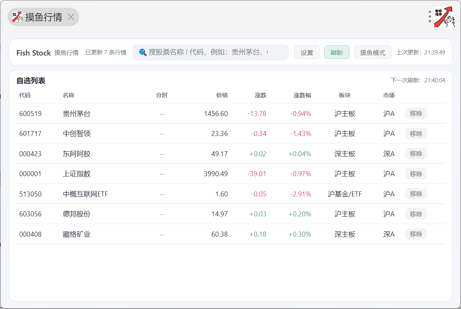Select the 贵州茅台 stock name
The height and width of the screenshot is (309, 461).
(77, 114)
